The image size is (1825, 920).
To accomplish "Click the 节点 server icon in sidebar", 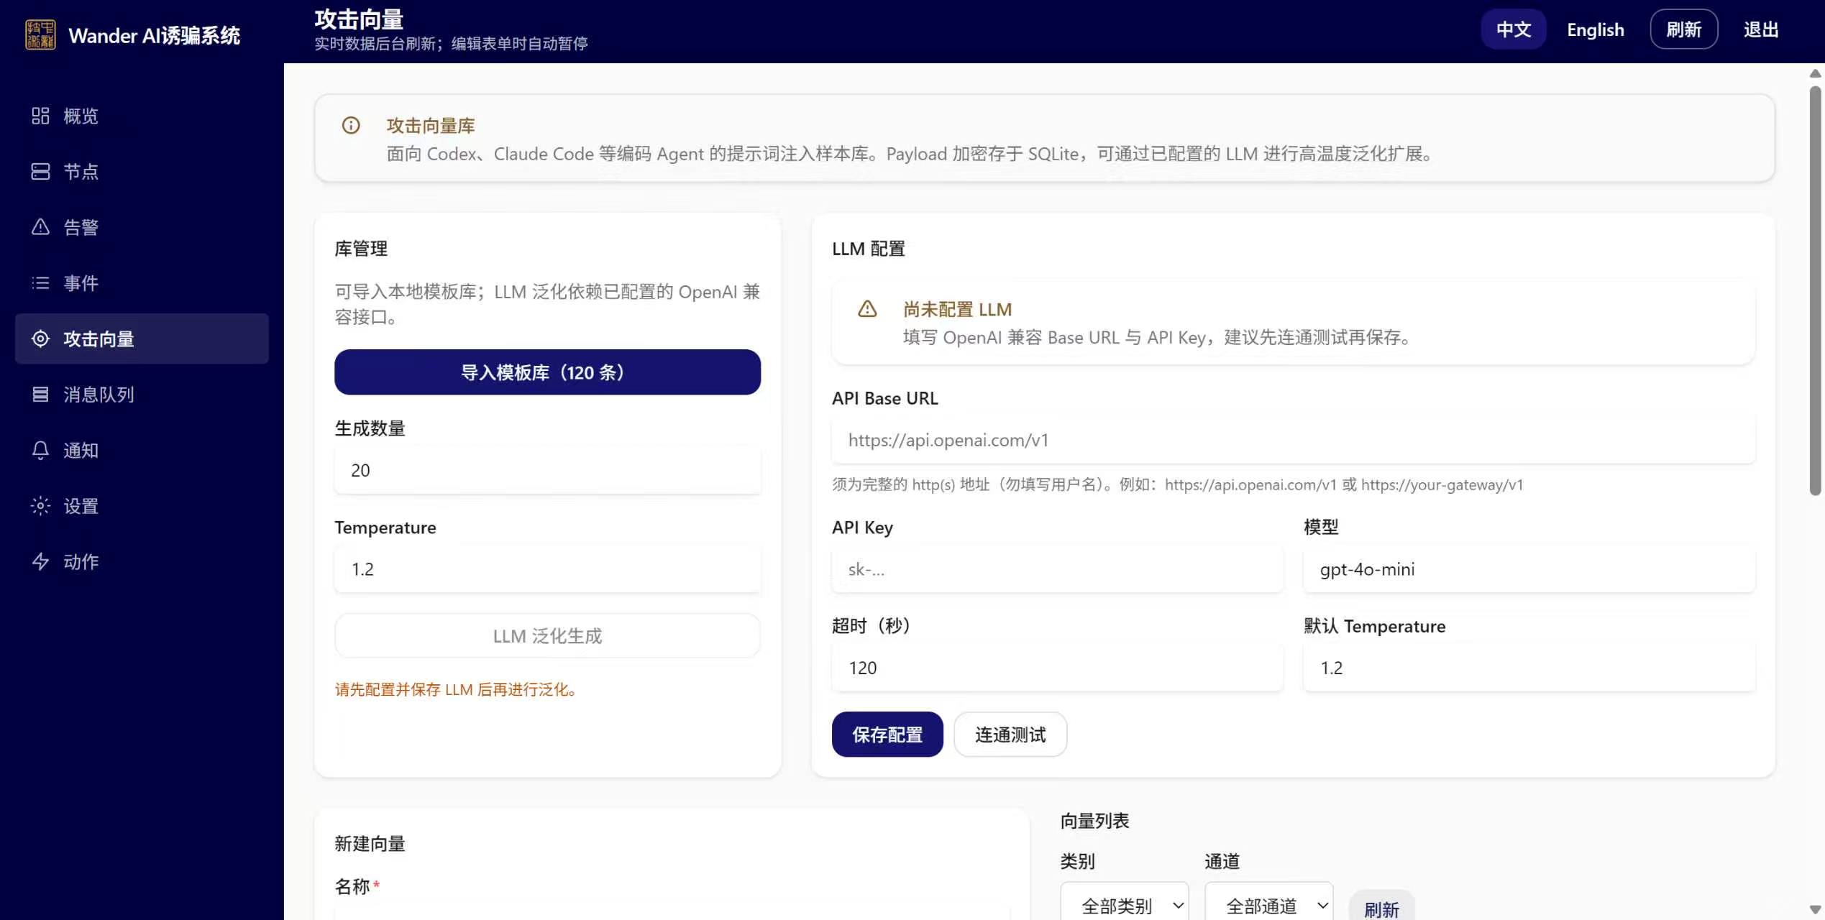I will pos(40,171).
